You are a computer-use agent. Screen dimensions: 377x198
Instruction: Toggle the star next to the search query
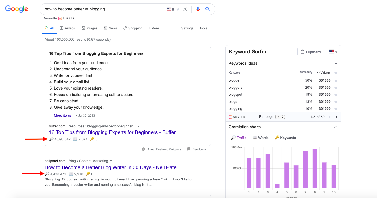tap(178, 9)
